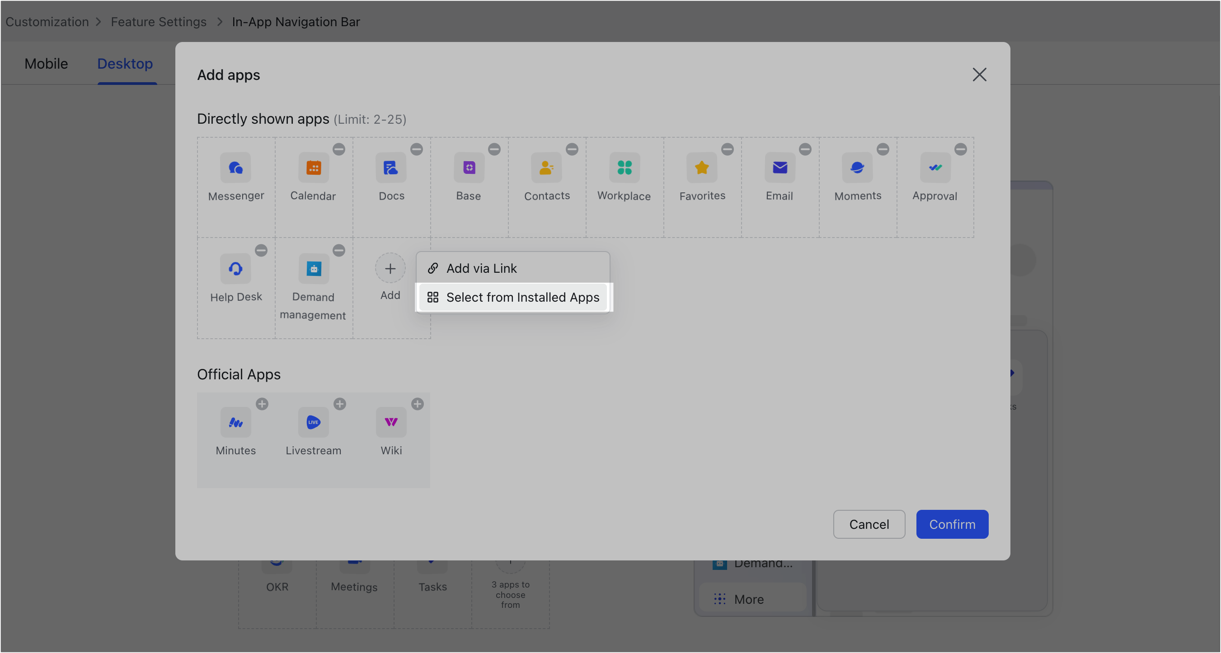Switch to the Desktop tab
Viewport: 1221px width, 653px height.
point(125,64)
